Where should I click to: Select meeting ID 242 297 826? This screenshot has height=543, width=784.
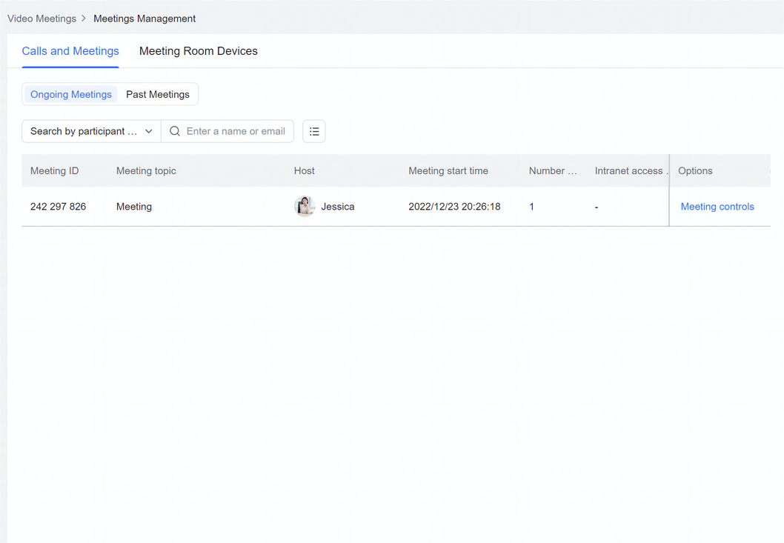(x=58, y=207)
